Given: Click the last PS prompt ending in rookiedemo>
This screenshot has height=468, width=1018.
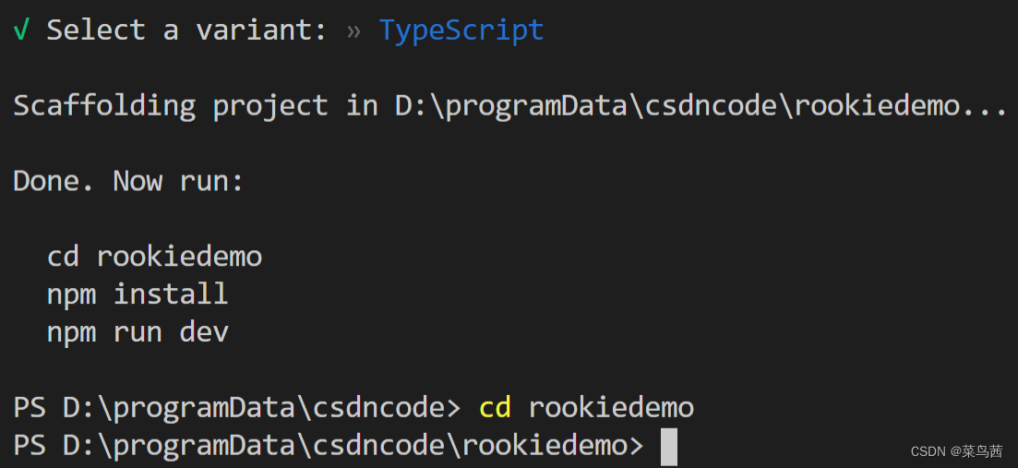Looking at the screenshot, I should tap(329, 446).
